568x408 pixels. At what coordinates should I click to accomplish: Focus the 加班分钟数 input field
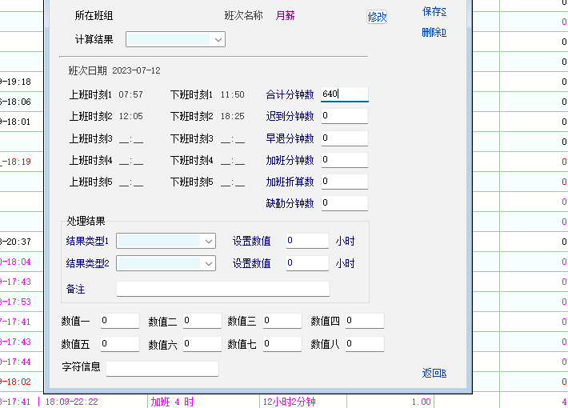tap(344, 160)
